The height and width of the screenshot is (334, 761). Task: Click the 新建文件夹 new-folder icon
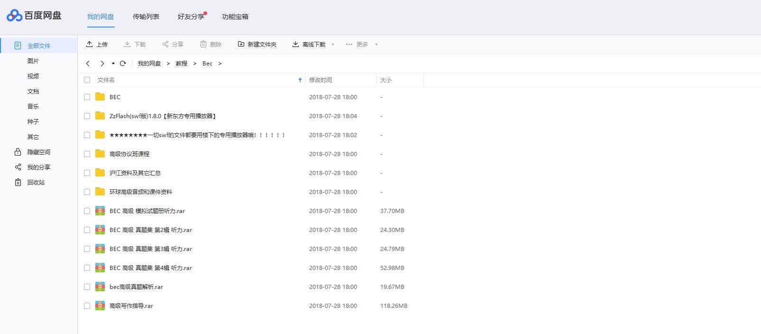[x=241, y=44]
